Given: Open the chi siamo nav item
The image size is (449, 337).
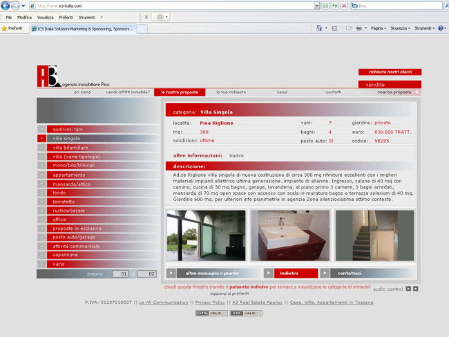Looking at the screenshot, I should click(x=82, y=93).
